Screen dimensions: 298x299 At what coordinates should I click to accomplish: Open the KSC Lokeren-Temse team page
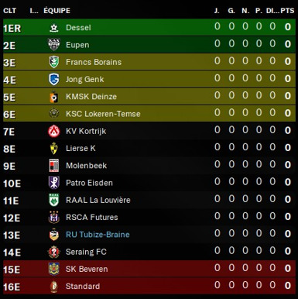pos(103,114)
